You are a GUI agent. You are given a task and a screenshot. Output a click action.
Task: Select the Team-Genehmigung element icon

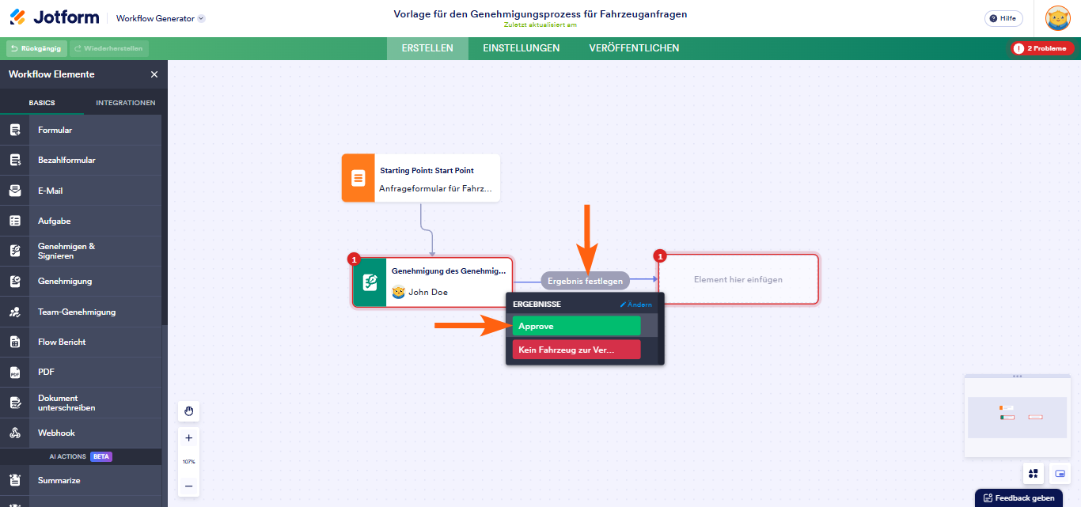point(14,311)
